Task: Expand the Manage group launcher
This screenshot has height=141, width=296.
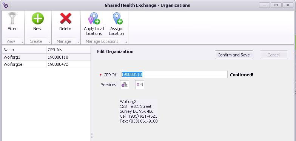Action: [79, 42]
